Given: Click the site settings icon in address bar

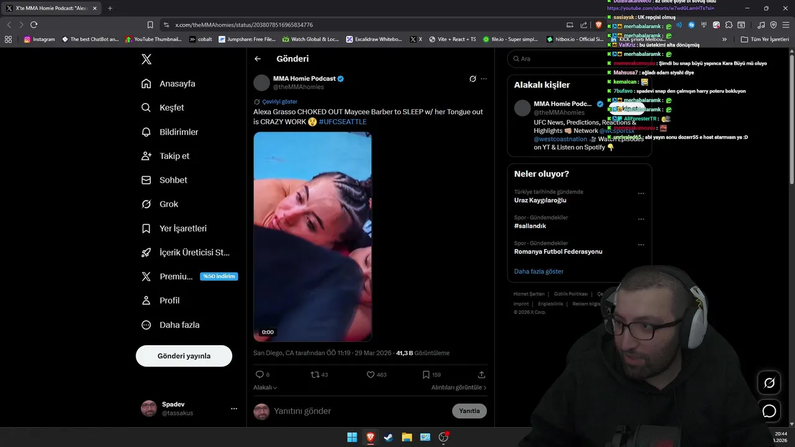Looking at the screenshot, I should tap(166, 25).
